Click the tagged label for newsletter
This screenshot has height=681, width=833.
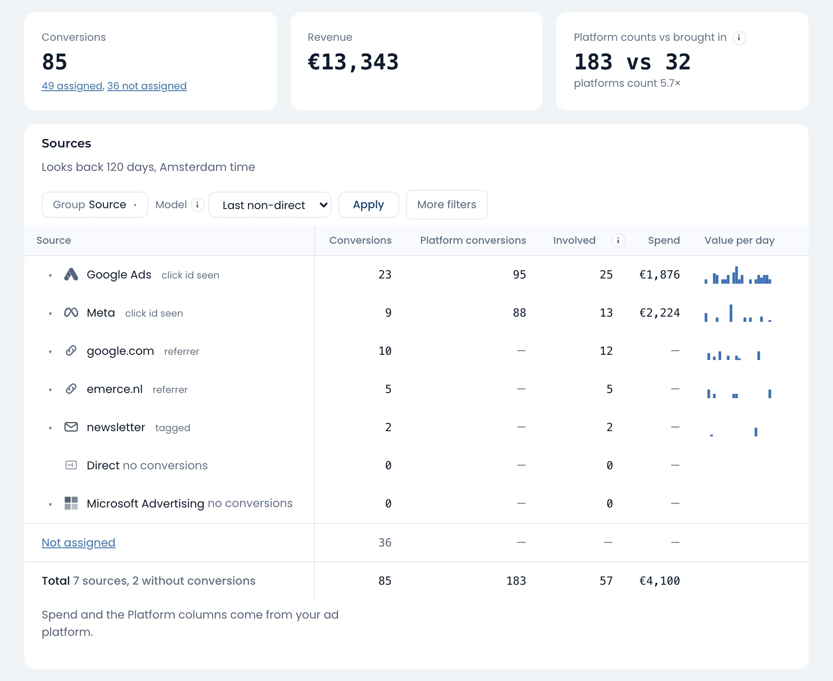click(x=173, y=428)
